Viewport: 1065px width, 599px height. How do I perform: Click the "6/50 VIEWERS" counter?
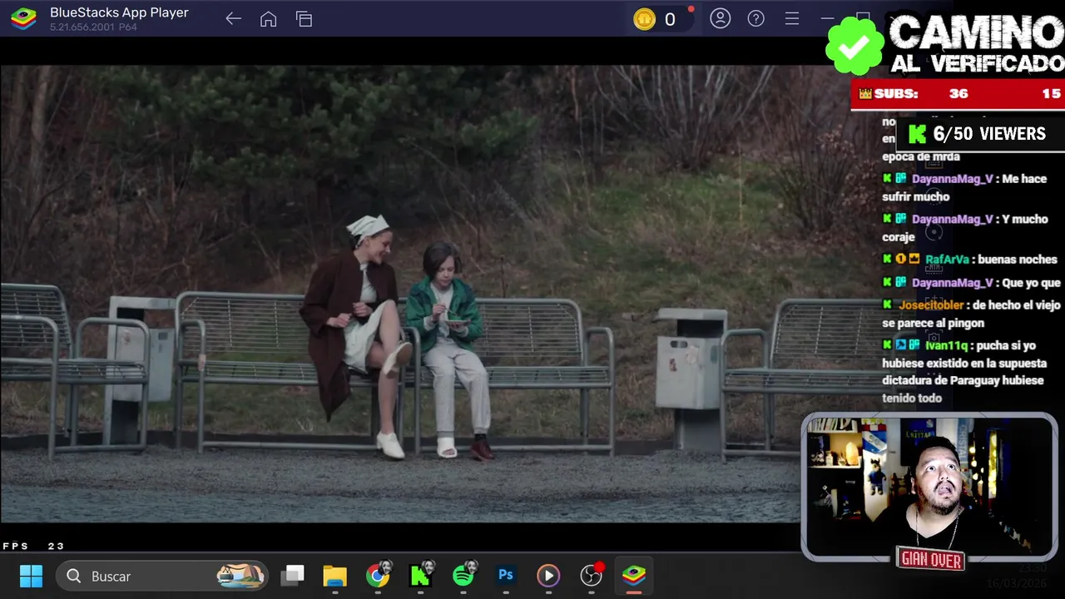point(978,134)
